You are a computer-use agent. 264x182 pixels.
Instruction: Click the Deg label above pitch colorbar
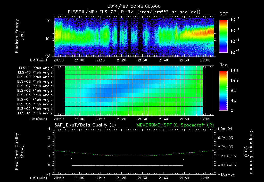(x=224, y=65)
